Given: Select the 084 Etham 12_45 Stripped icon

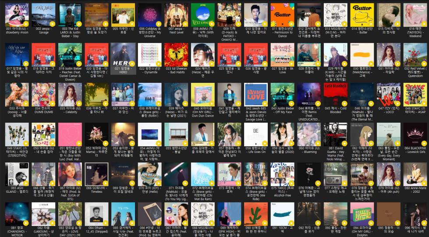Looking at the screenshot, I should [x=96, y=214].
